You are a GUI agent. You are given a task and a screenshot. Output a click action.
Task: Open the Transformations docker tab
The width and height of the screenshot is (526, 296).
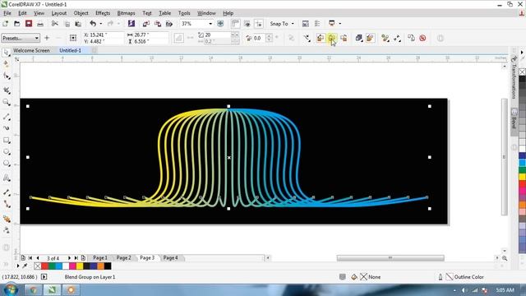point(514,79)
